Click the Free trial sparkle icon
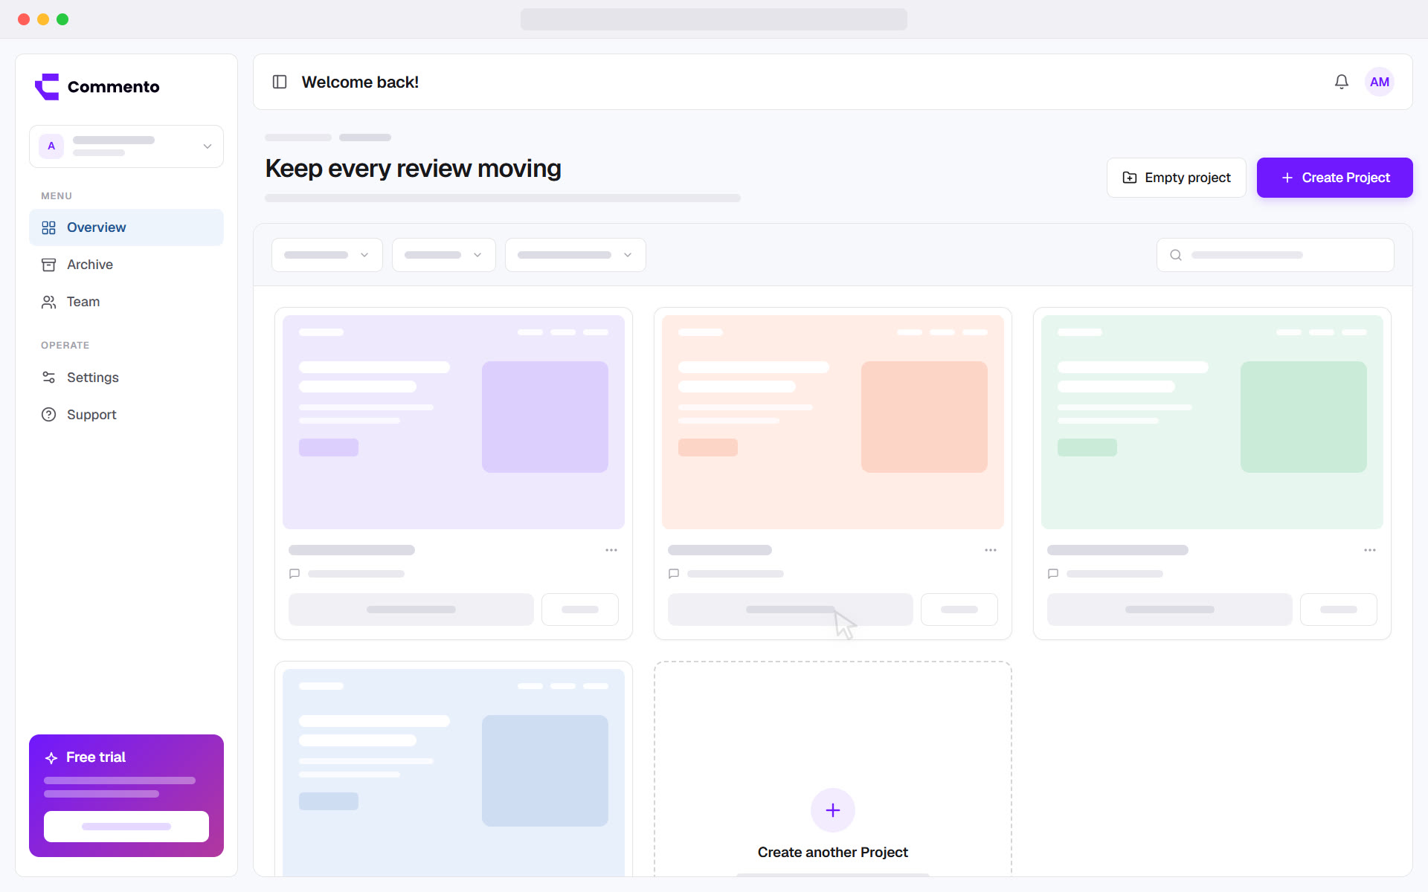The width and height of the screenshot is (1428, 892). [x=51, y=757]
